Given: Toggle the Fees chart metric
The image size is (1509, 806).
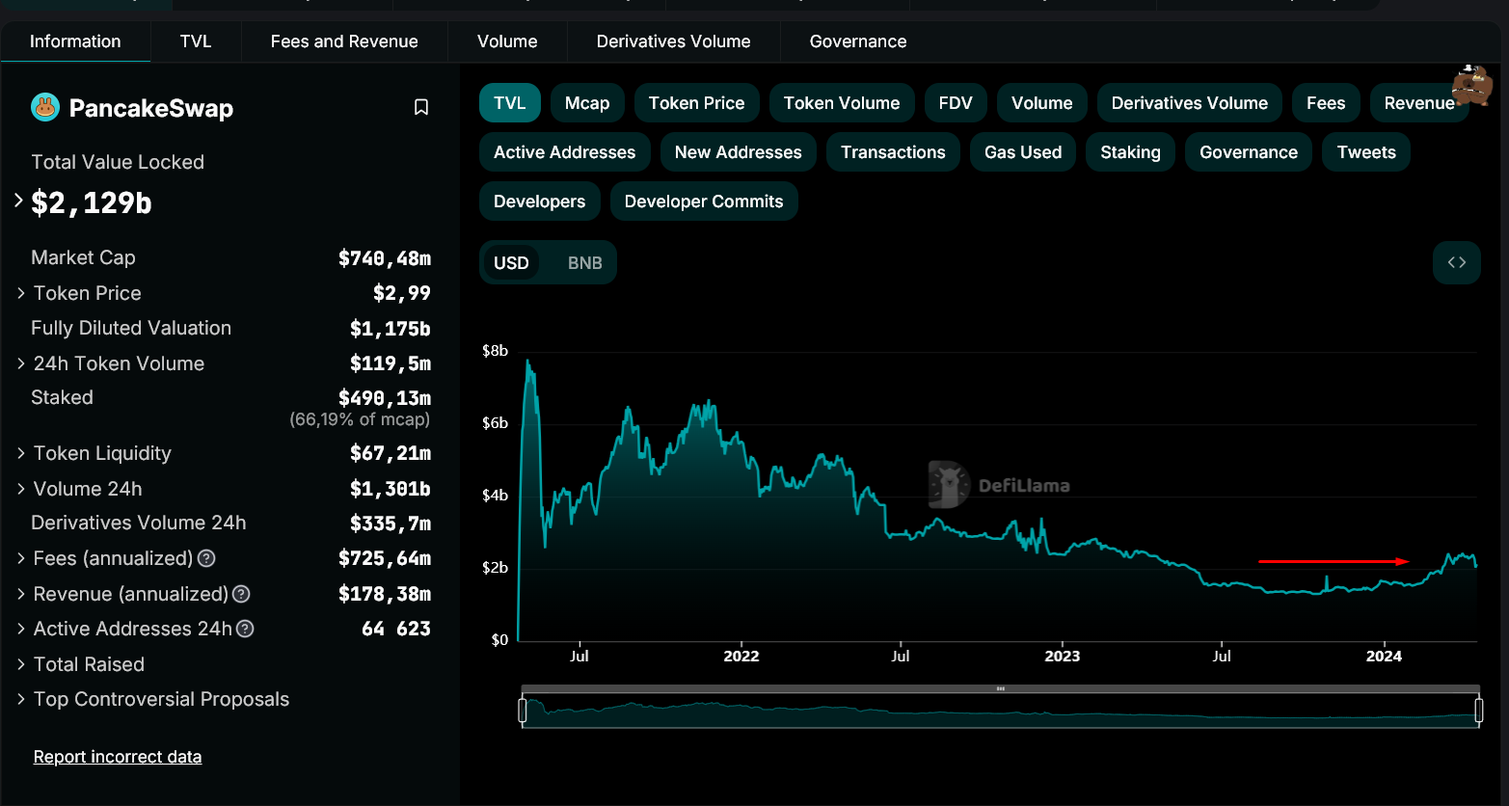Looking at the screenshot, I should coord(1326,103).
